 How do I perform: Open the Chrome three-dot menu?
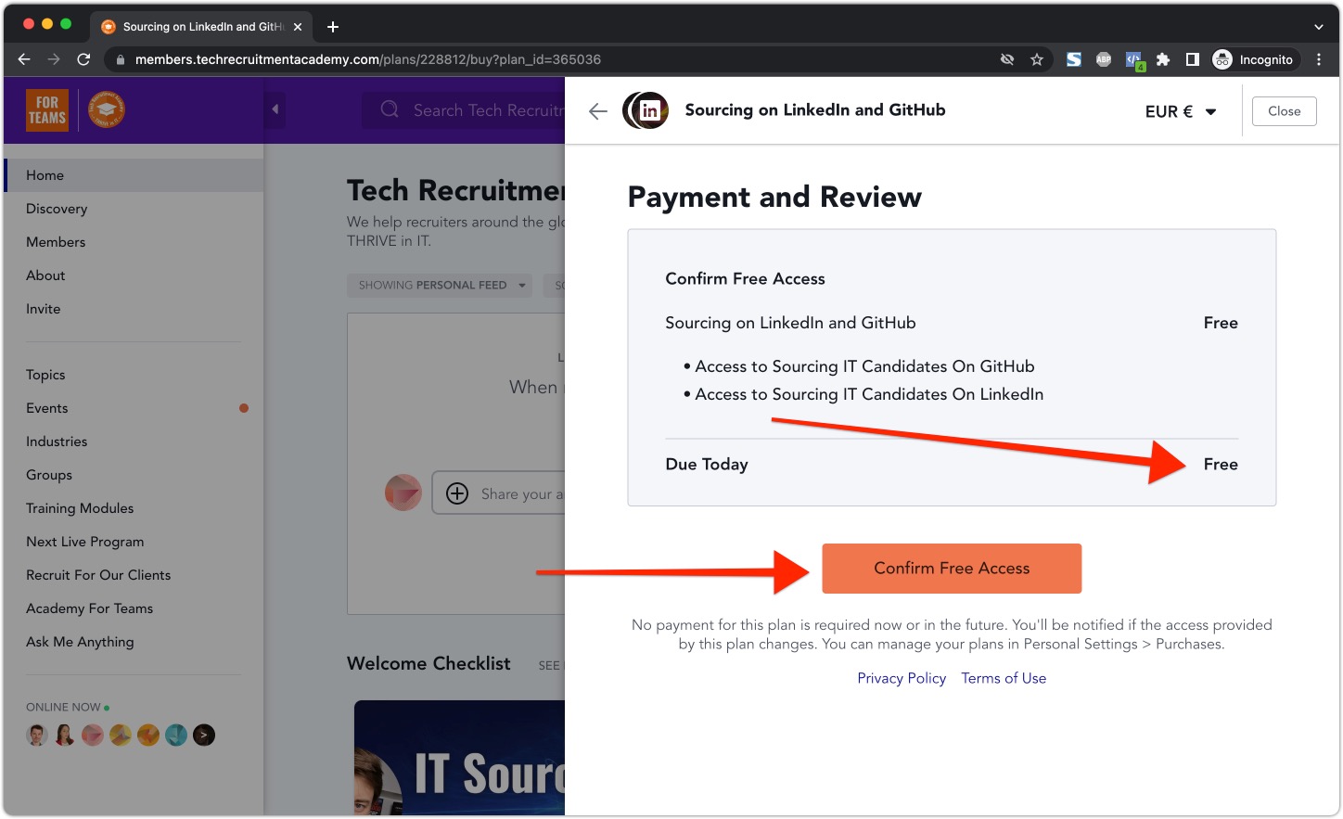coord(1319,59)
